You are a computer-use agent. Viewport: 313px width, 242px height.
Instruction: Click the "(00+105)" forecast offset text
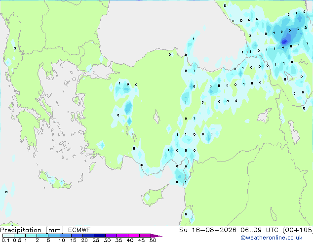pos(298,230)
